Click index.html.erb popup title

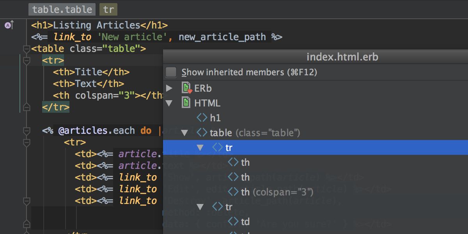(342, 57)
